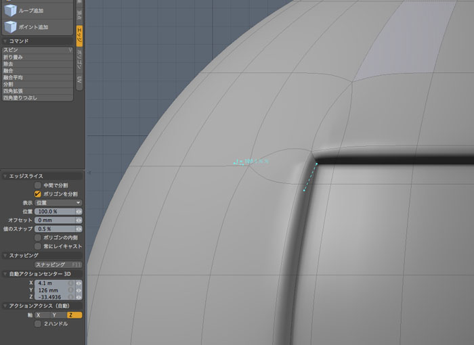Uncheck the ポリゴンを分割 checkbox
Image resolution: width=474 pixels, height=345 pixels.
click(x=38, y=193)
